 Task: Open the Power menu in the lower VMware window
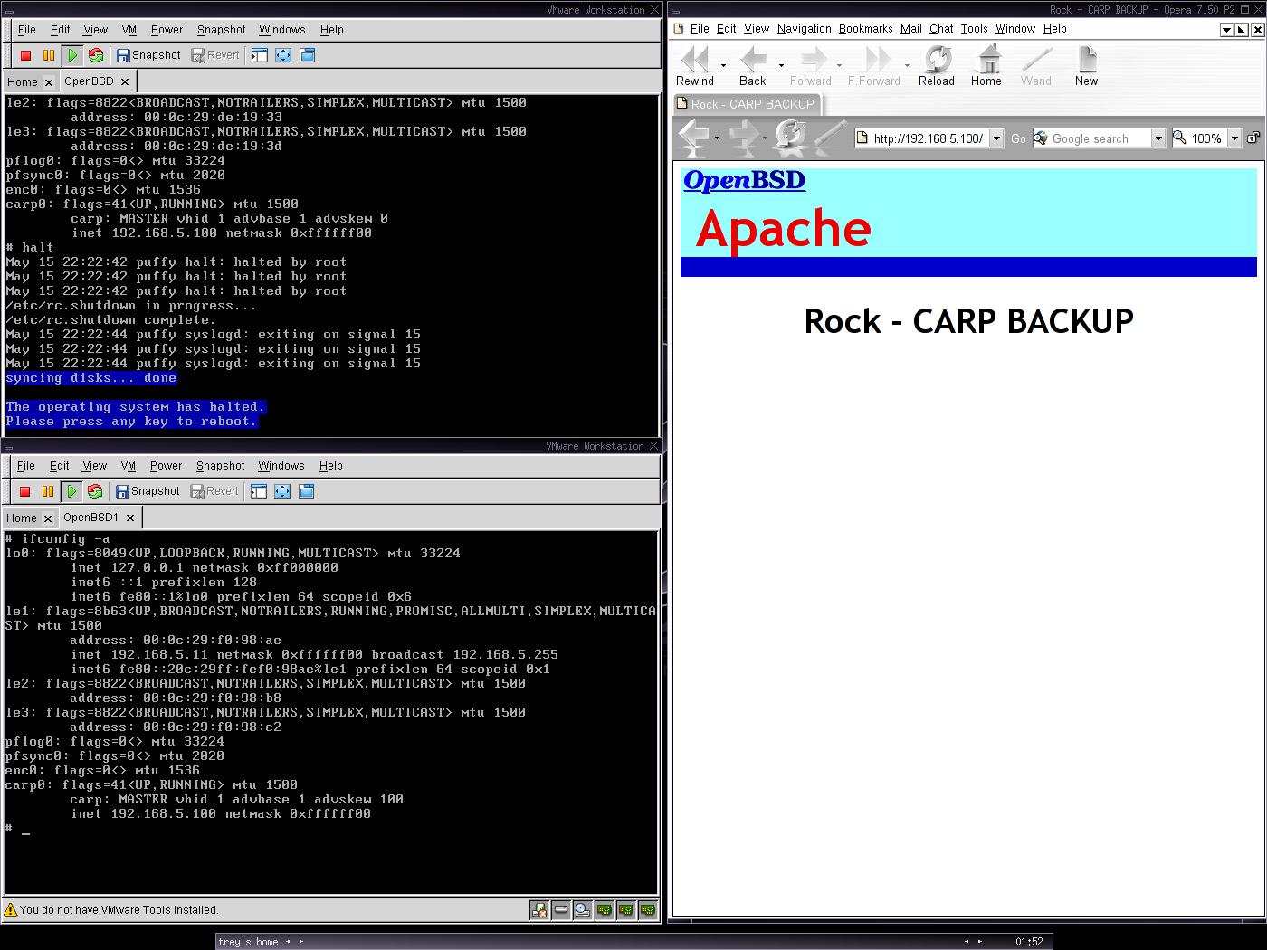point(166,466)
